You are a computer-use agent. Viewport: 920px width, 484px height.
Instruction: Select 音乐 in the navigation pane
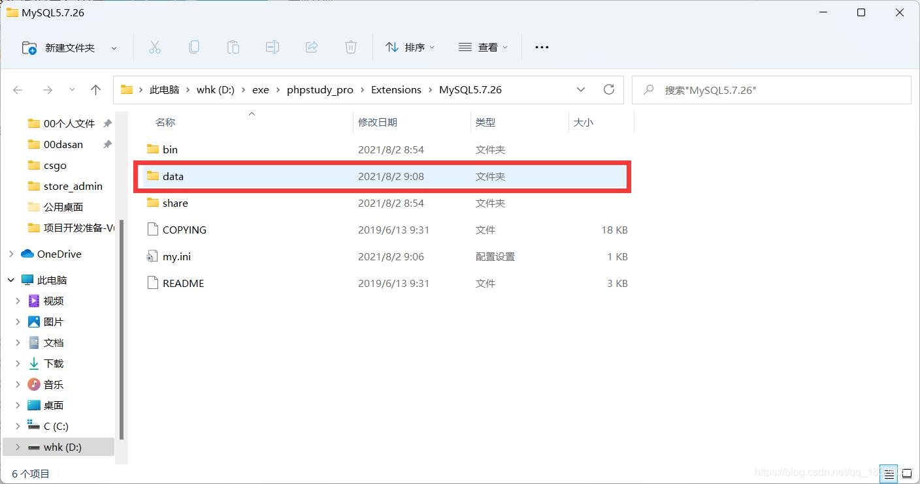click(54, 384)
